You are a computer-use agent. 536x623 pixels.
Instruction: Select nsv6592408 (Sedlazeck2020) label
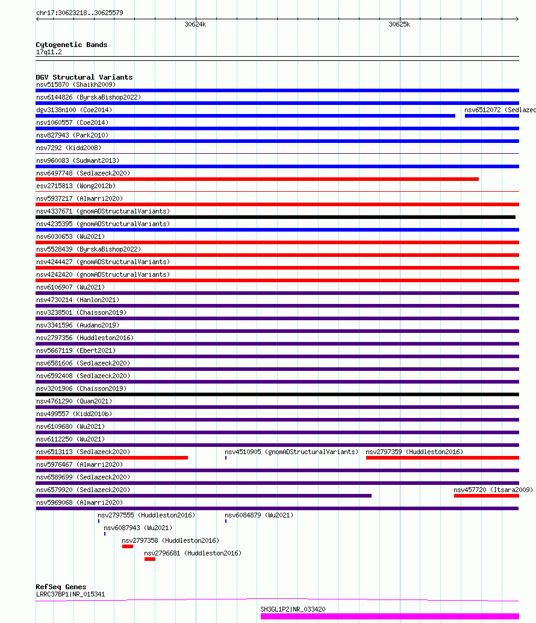pyautogui.click(x=83, y=377)
